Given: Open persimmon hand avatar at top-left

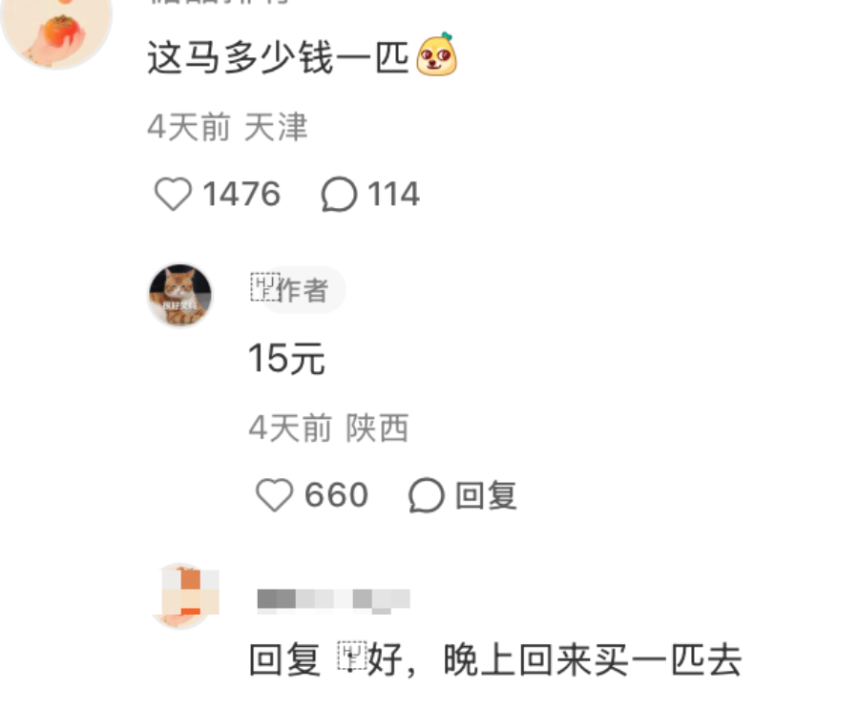Looking at the screenshot, I should click(x=56, y=29).
